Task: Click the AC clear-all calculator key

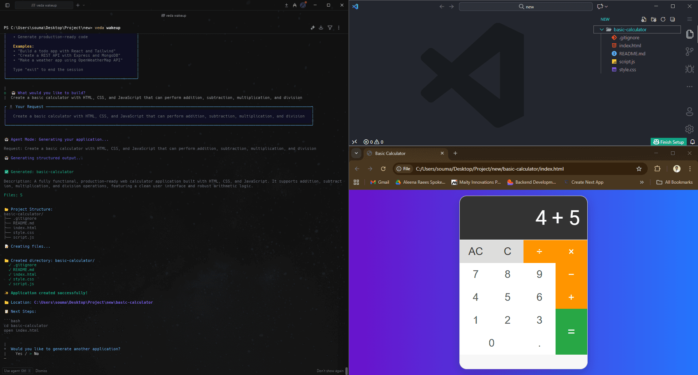Action: tap(475, 251)
